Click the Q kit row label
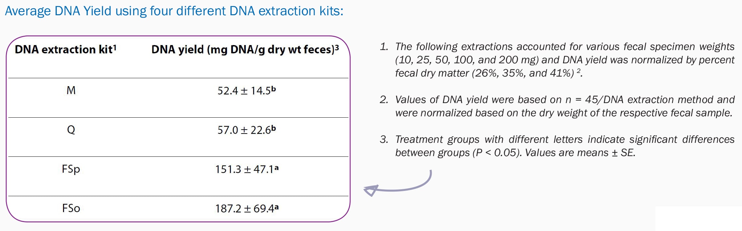The height and width of the screenshot is (231, 742). coord(71,130)
